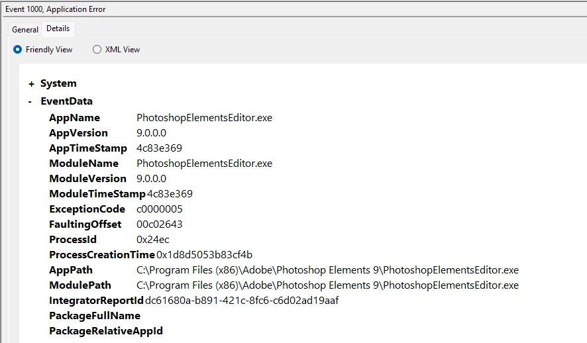587x343 pixels.
Task: Click the ProcessId label
Action: [73, 240]
